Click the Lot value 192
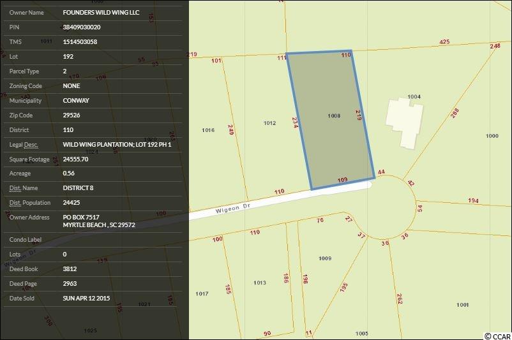512x340 pixels. pyautogui.click(x=68, y=56)
